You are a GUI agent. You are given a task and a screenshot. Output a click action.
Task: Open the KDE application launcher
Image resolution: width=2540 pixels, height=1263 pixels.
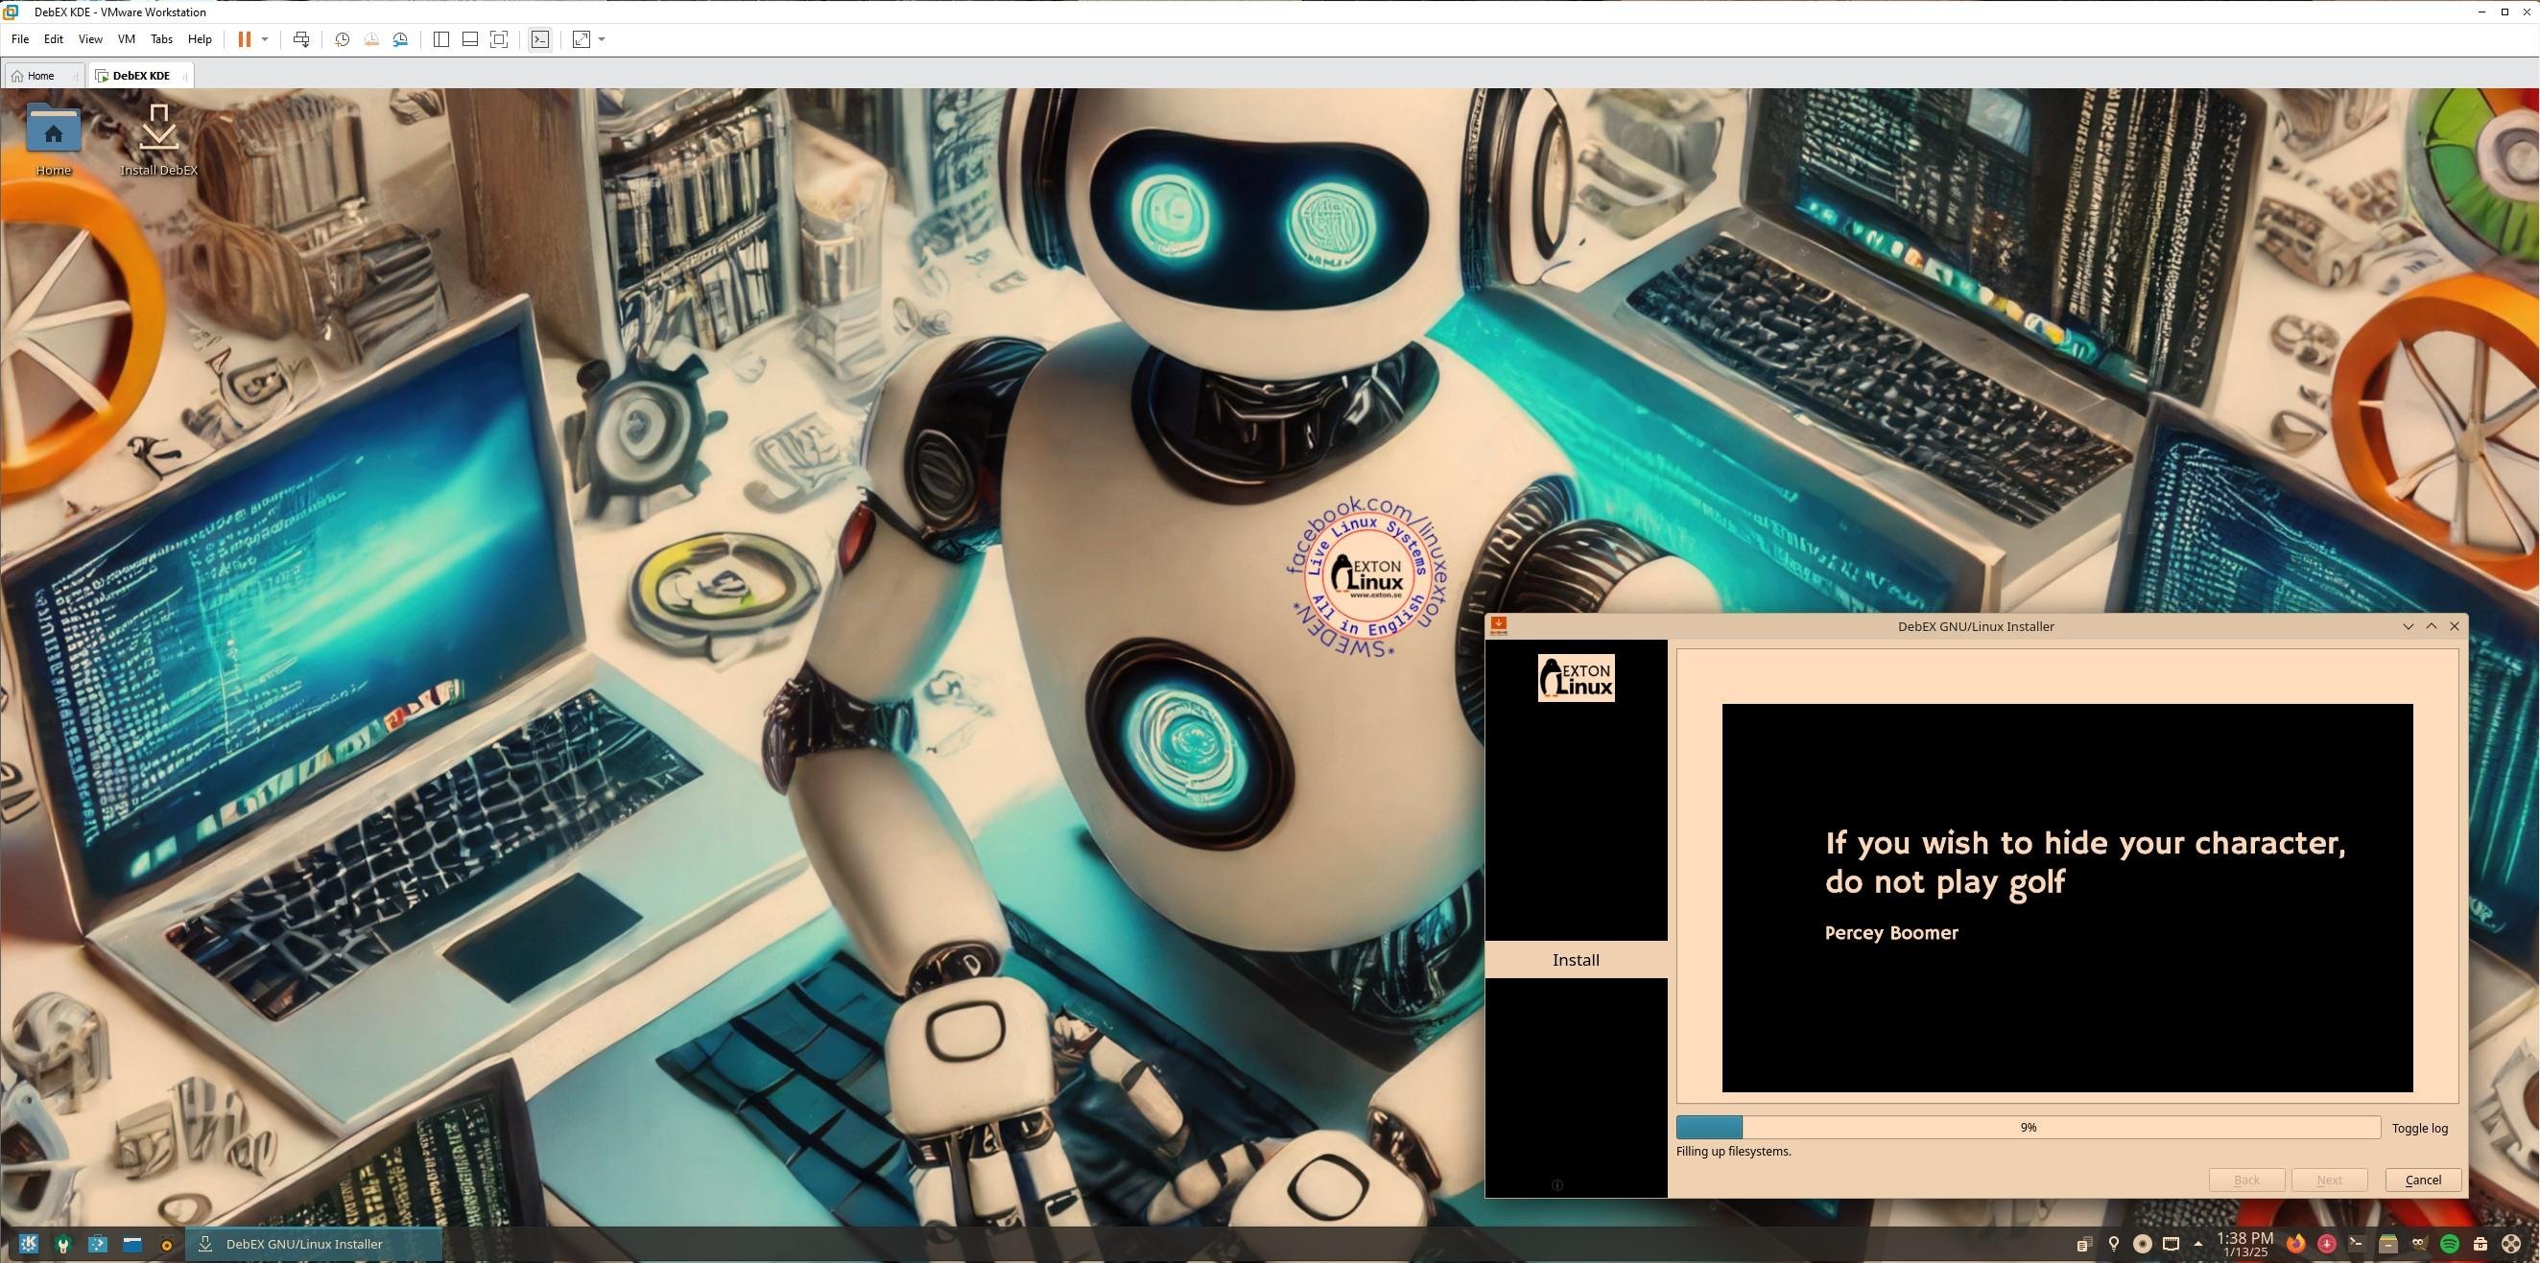pyautogui.click(x=29, y=1243)
